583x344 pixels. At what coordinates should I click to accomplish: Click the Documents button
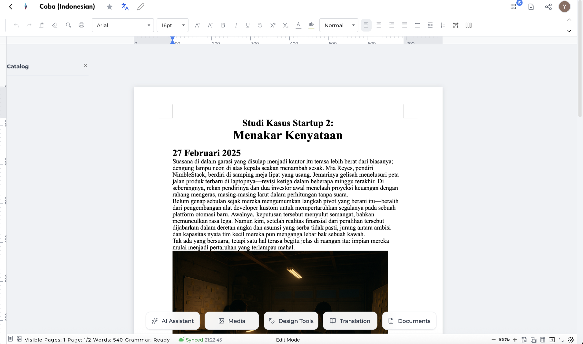click(409, 321)
